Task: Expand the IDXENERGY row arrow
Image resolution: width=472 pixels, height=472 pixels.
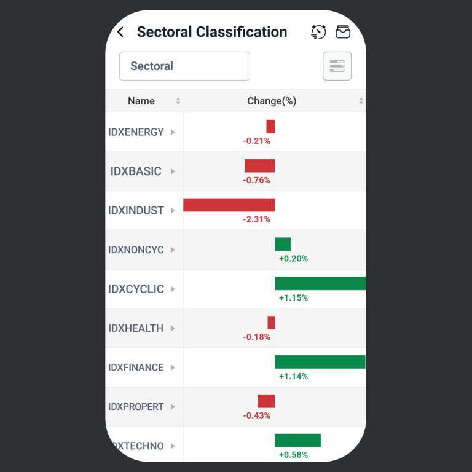Action: pos(173,132)
